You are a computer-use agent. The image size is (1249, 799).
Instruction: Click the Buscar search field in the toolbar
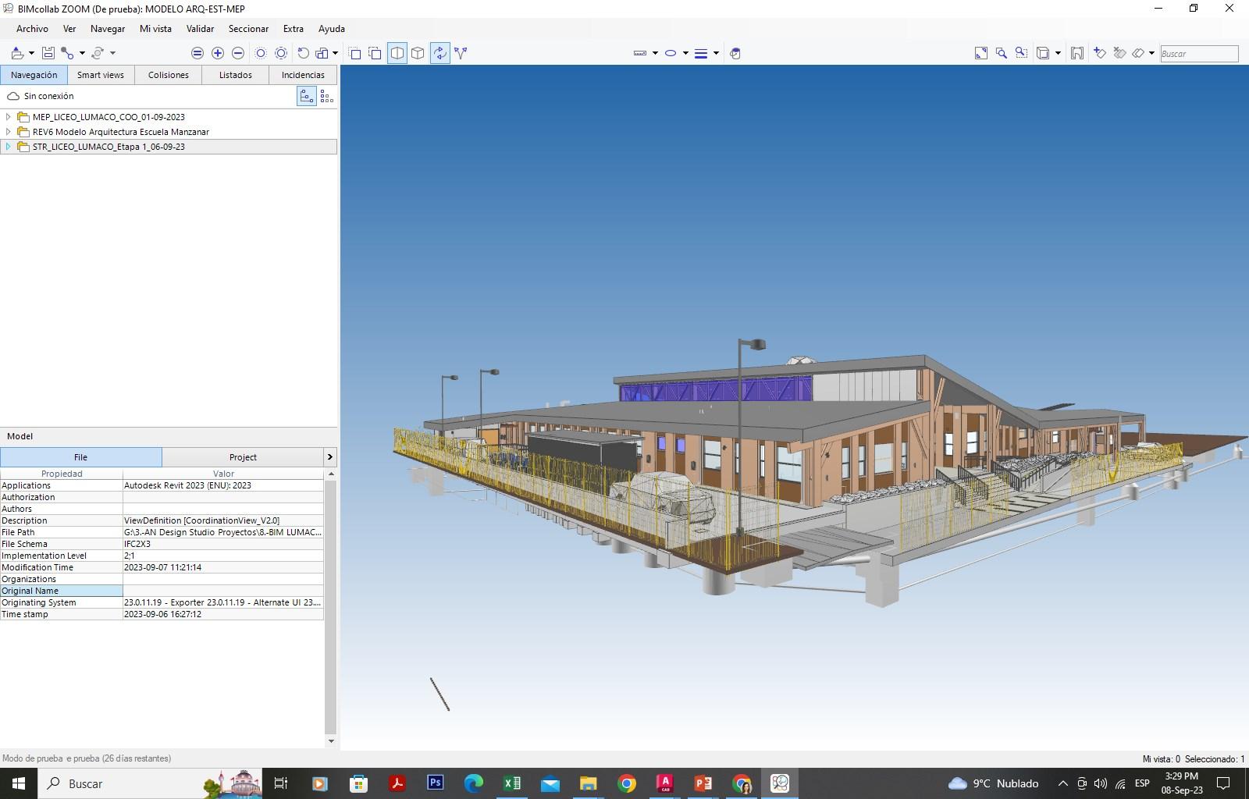(x=1199, y=53)
